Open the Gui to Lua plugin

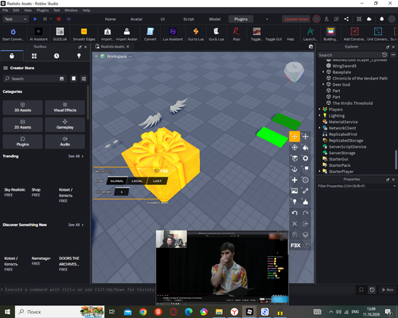[x=196, y=34]
